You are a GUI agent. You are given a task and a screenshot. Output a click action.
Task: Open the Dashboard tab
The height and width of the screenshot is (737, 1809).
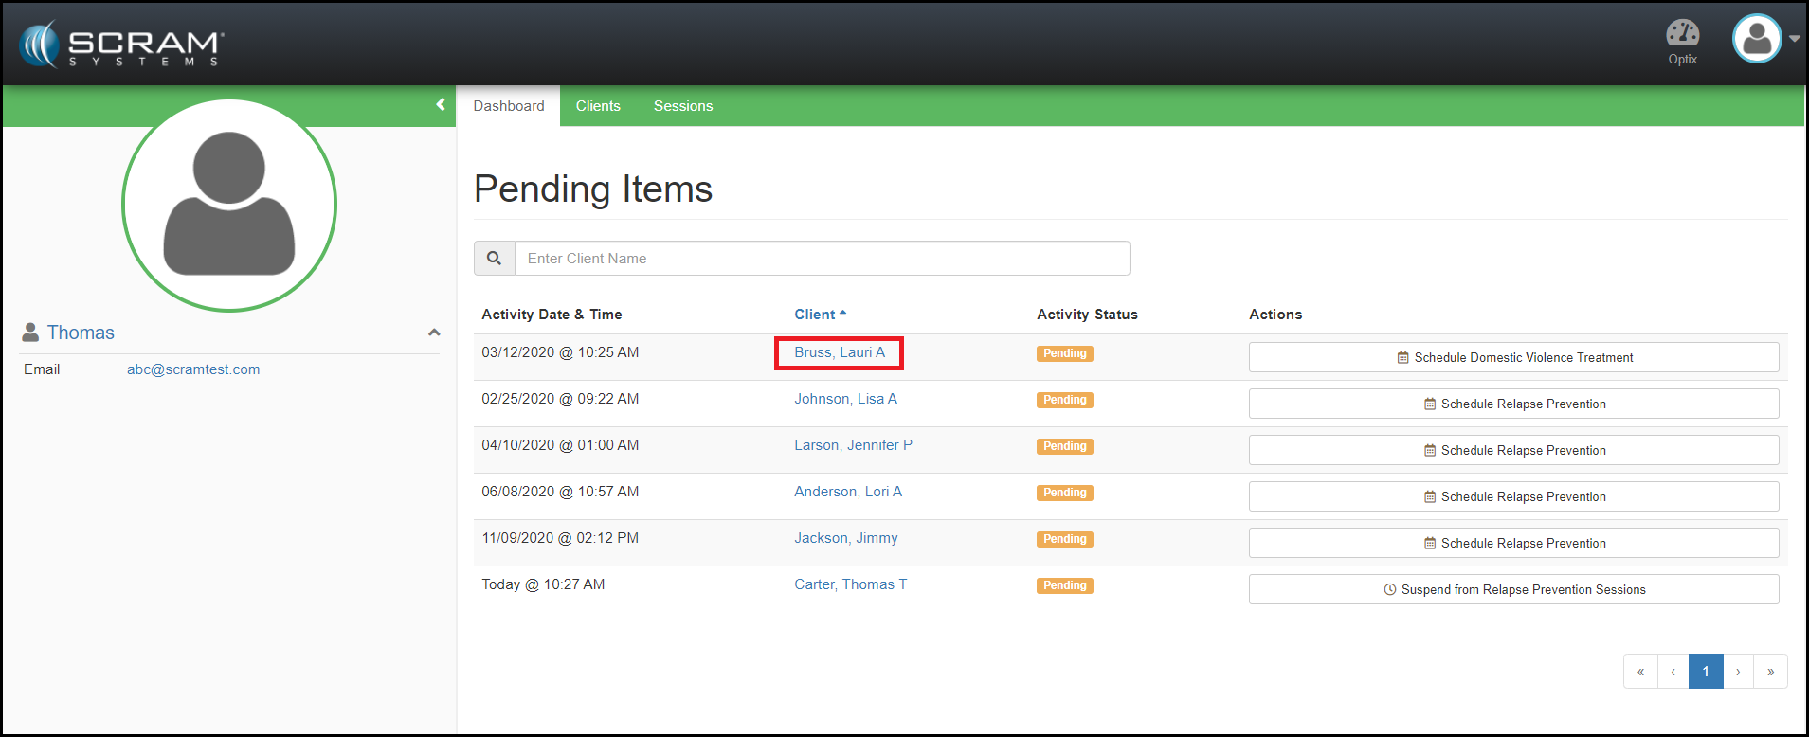point(509,106)
